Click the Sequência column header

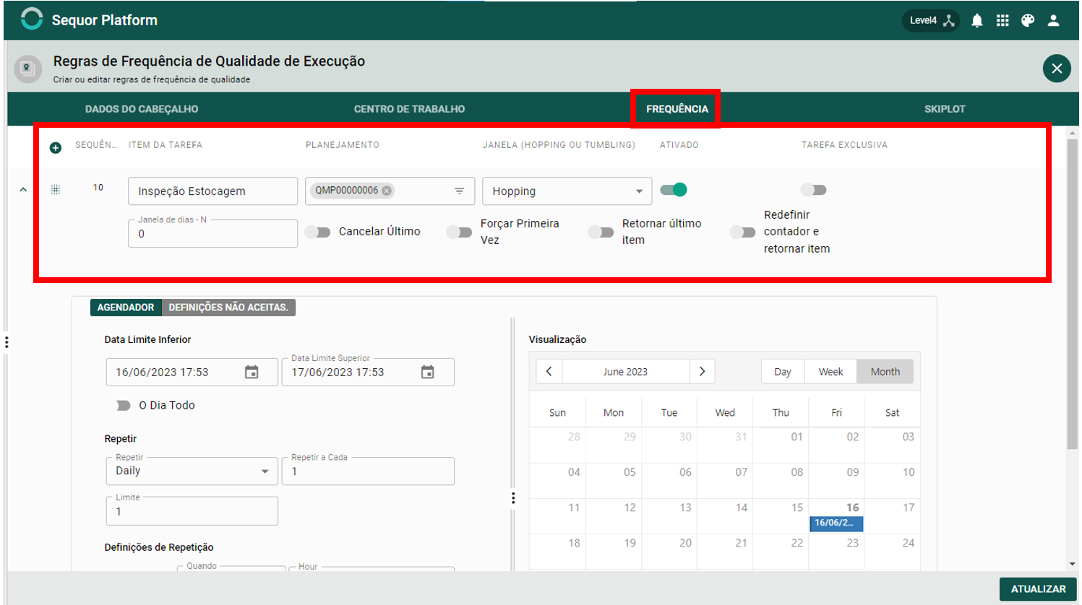click(x=96, y=145)
